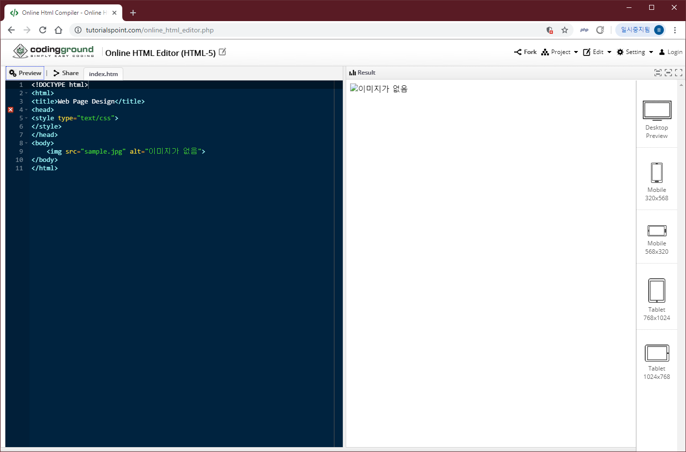Collapse the head block on line 4
The height and width of the screenshot is (452, 686).
tap(26, 110)
